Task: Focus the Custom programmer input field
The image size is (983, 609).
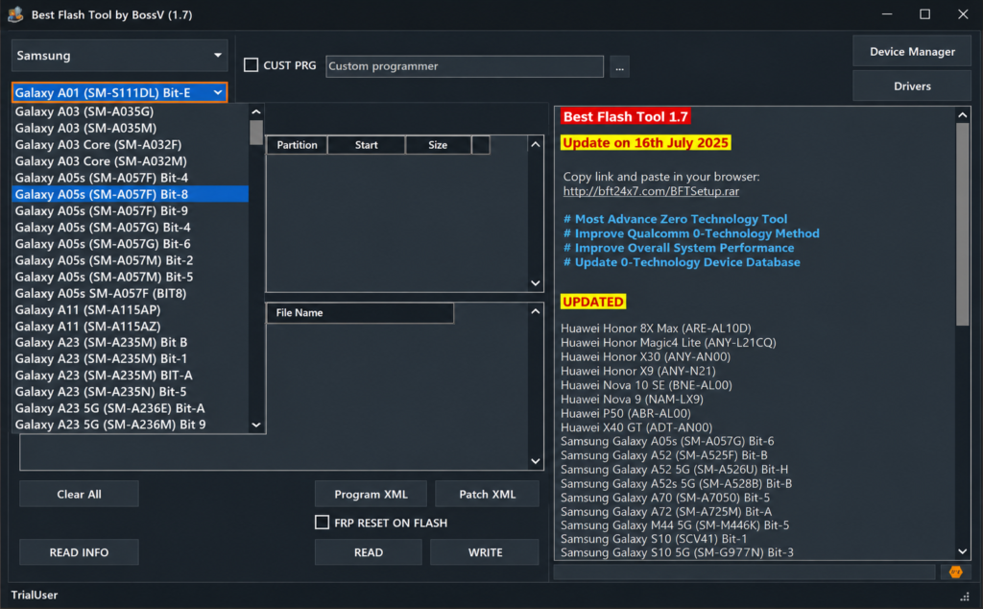Action: 465,66
